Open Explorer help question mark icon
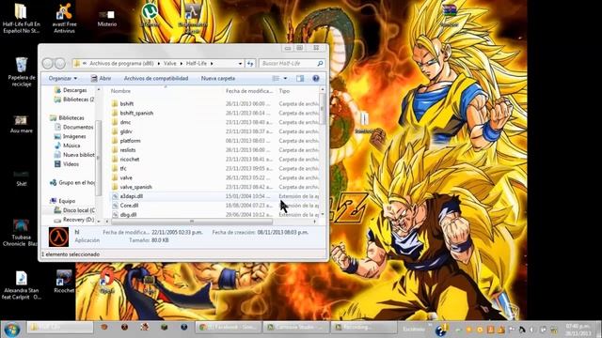The image size is (602, 338). point(316,78)
